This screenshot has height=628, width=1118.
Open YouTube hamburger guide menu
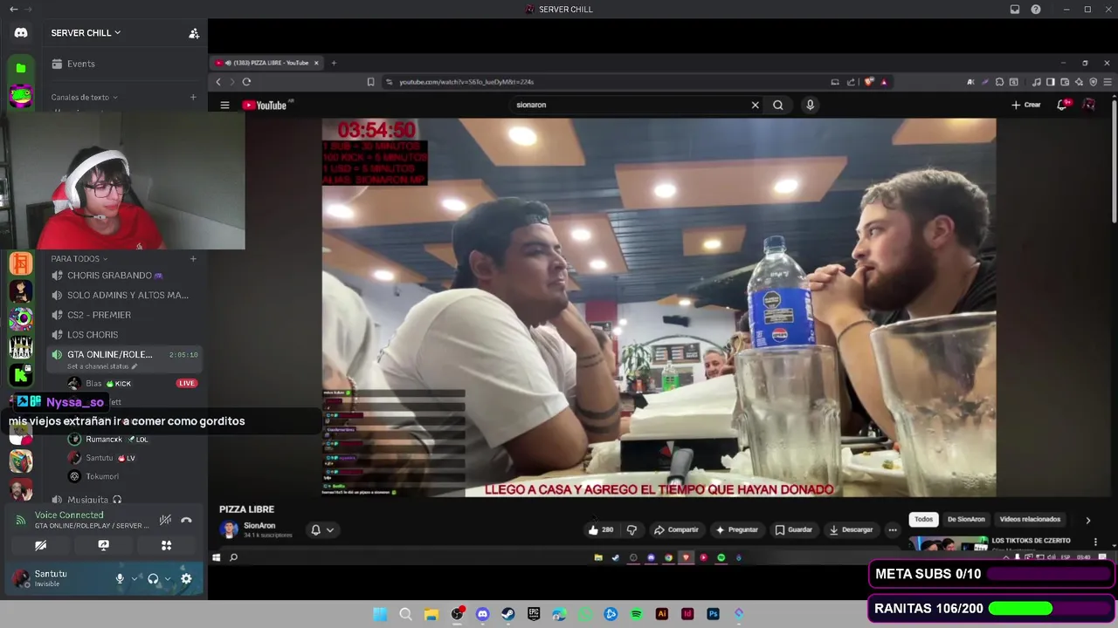(x=224, y=106)
